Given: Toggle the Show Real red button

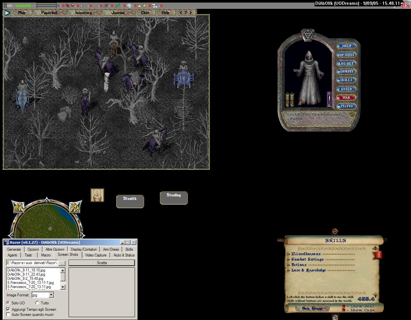Looking at the screenshot, I should [x=344, y=306].
